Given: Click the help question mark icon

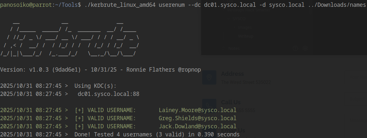Looking at the screenshot, I should (295, 48).
